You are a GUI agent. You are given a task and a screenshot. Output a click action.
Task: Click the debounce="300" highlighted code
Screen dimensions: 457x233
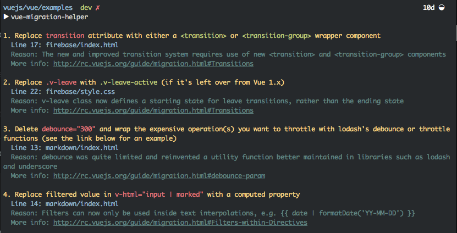coord(69,129)
